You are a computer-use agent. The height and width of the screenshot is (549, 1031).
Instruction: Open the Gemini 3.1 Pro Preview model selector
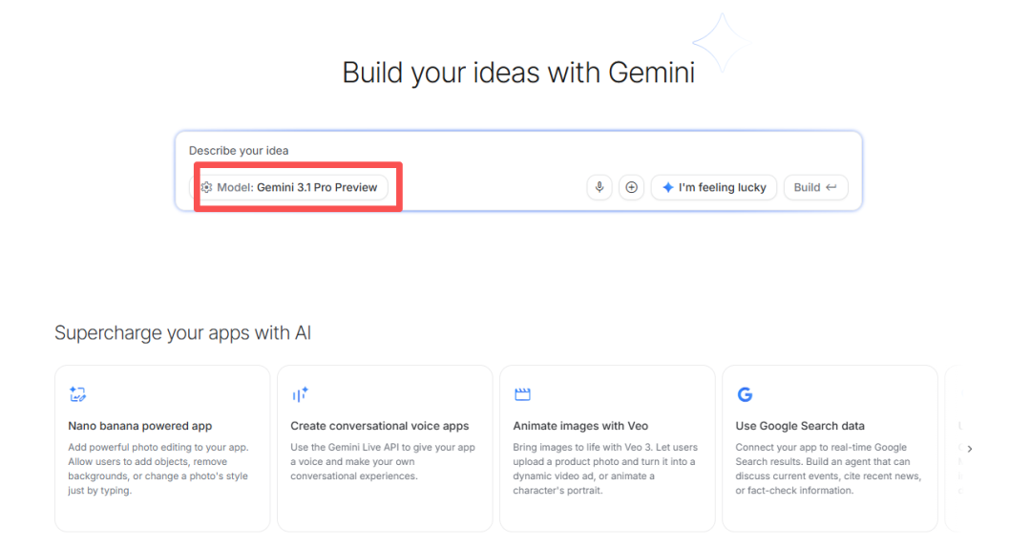tap(296, 187)
